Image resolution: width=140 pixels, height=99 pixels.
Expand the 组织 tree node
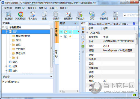click(x=6, y=70)
